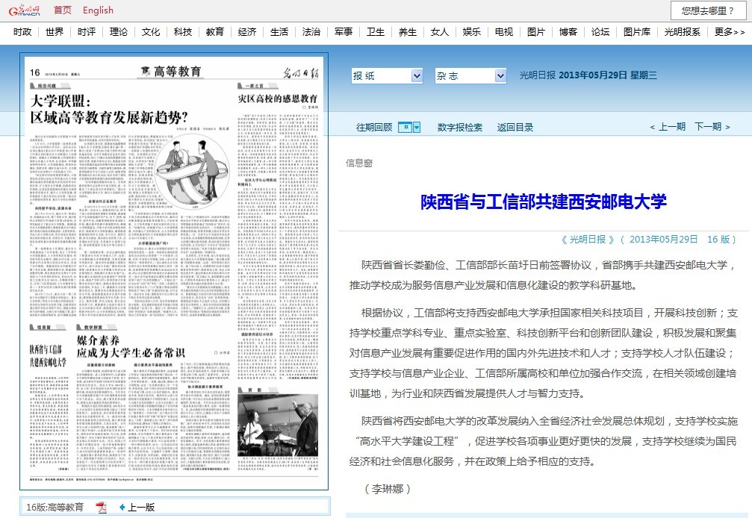Viewport: 752px width, 518px height.
Task: Click 数字报检索 search link
Action: coord(460,128)
